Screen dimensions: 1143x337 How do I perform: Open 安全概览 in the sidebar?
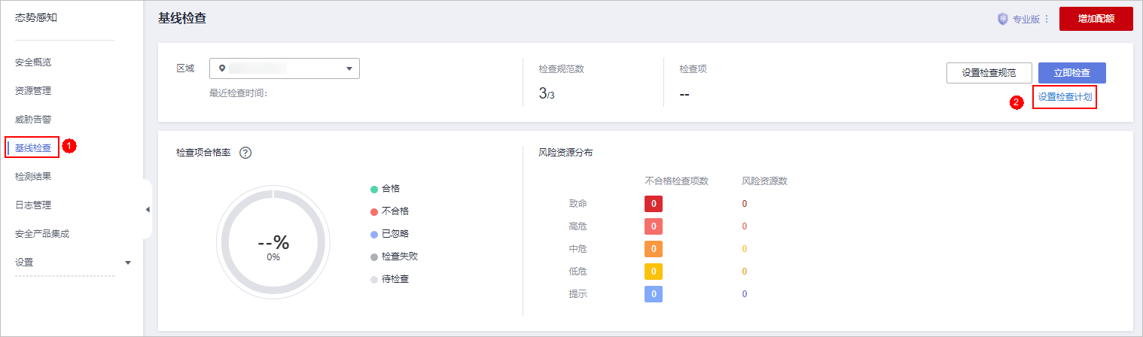click(x=33, y=62)
